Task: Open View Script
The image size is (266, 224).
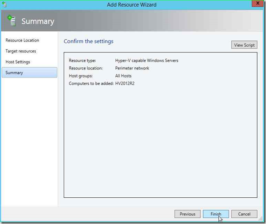Action: point(244,45)
